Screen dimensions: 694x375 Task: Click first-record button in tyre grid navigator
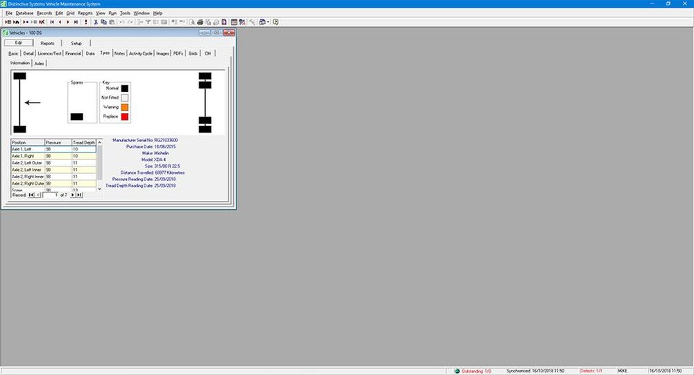click(31, 195)
